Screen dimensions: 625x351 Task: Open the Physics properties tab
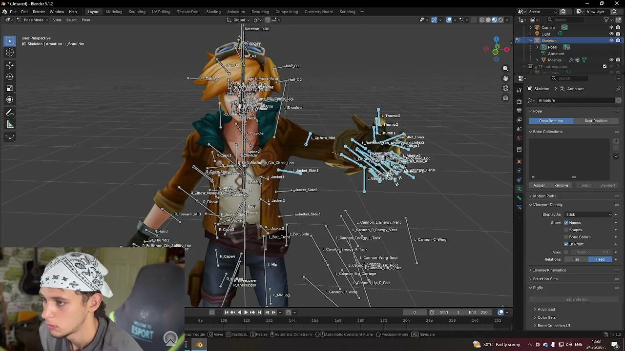click(519, 171)
